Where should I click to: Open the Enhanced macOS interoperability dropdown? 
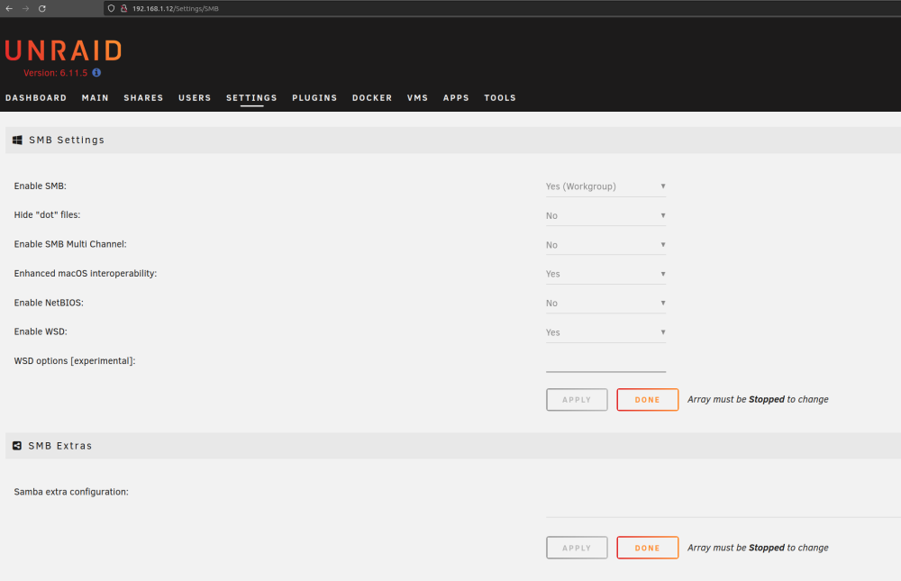click(x=605, y=274)
